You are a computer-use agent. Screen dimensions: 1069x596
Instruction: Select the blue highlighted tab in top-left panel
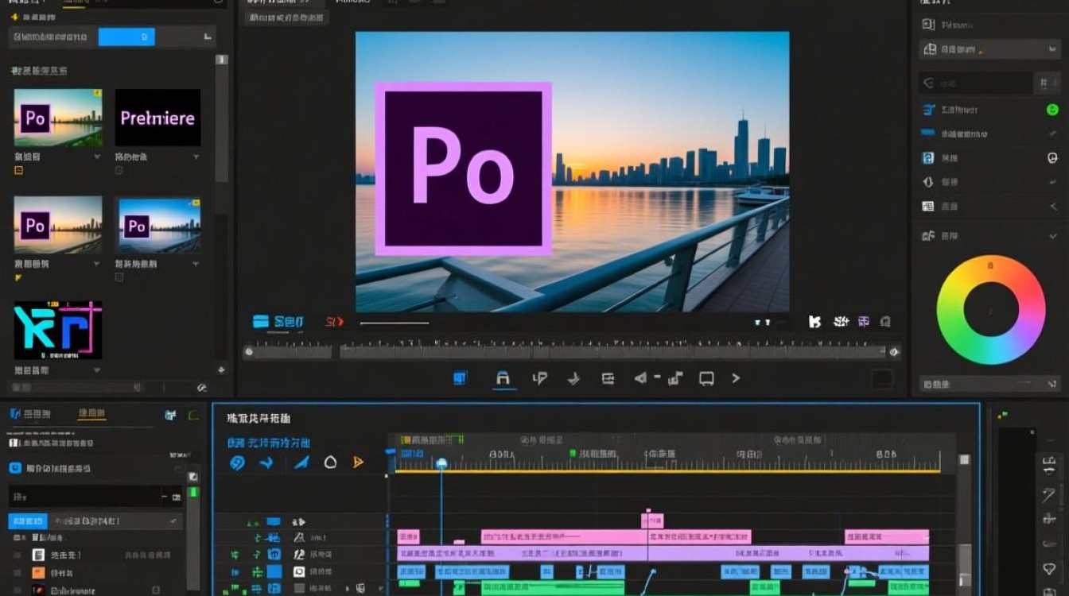[126, 37]
